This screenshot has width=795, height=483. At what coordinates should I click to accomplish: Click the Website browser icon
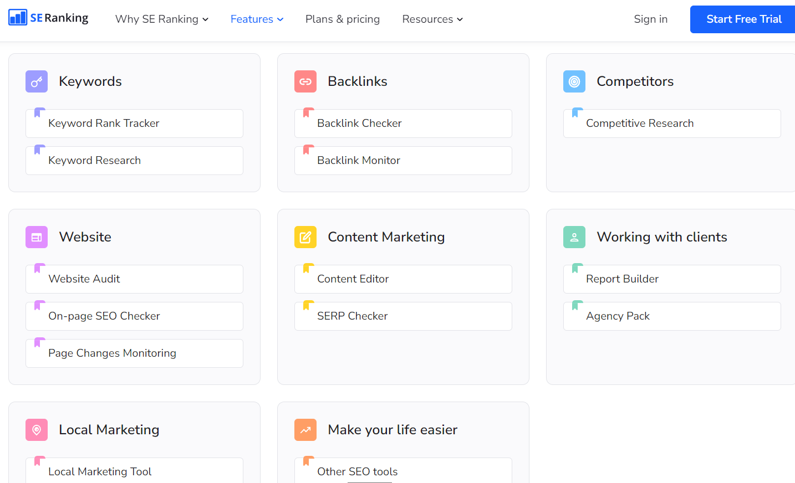36,237
